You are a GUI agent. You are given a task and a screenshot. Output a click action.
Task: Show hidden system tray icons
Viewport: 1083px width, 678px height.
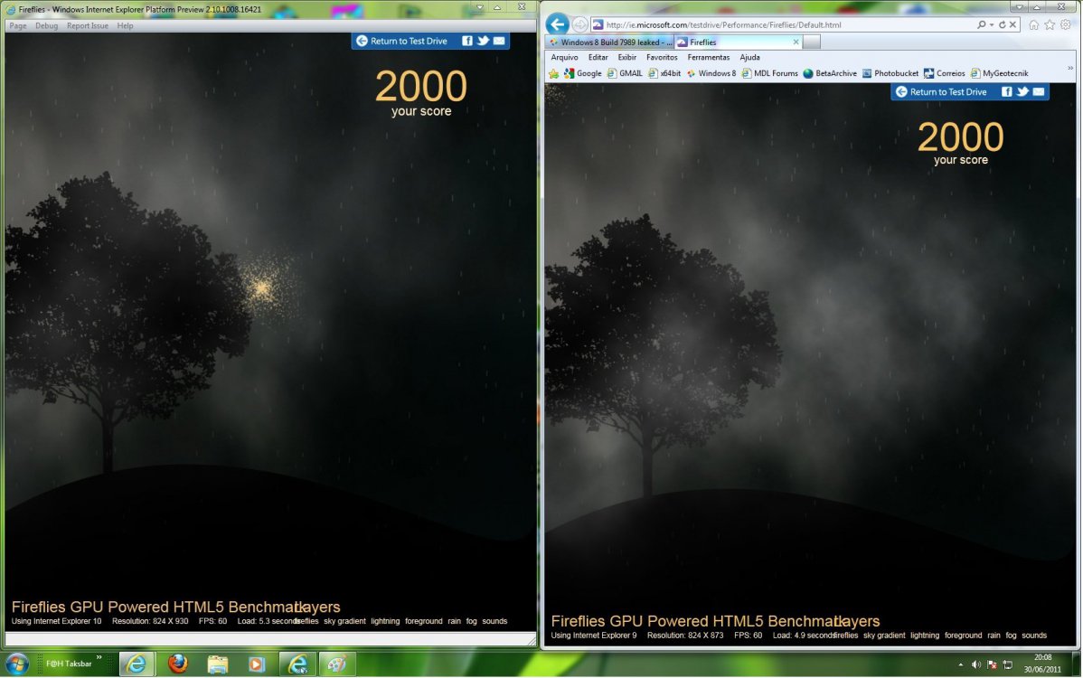(960, 664)
